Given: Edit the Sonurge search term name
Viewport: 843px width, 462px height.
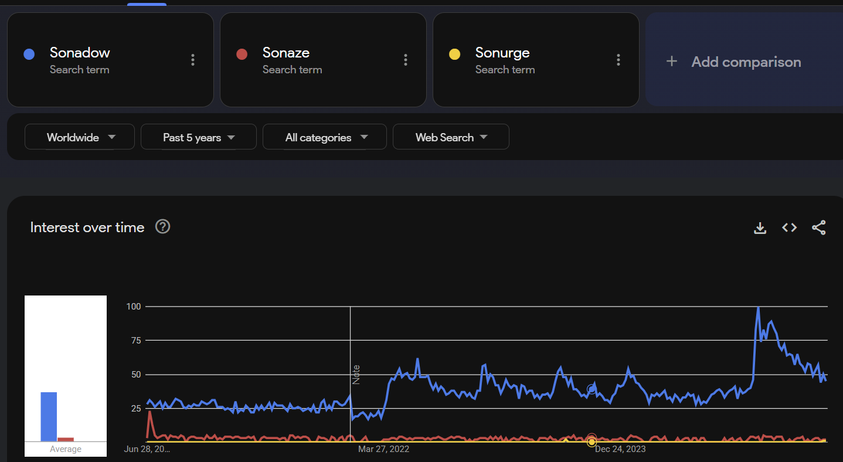Looking at the screenshot, I should 502,53.
